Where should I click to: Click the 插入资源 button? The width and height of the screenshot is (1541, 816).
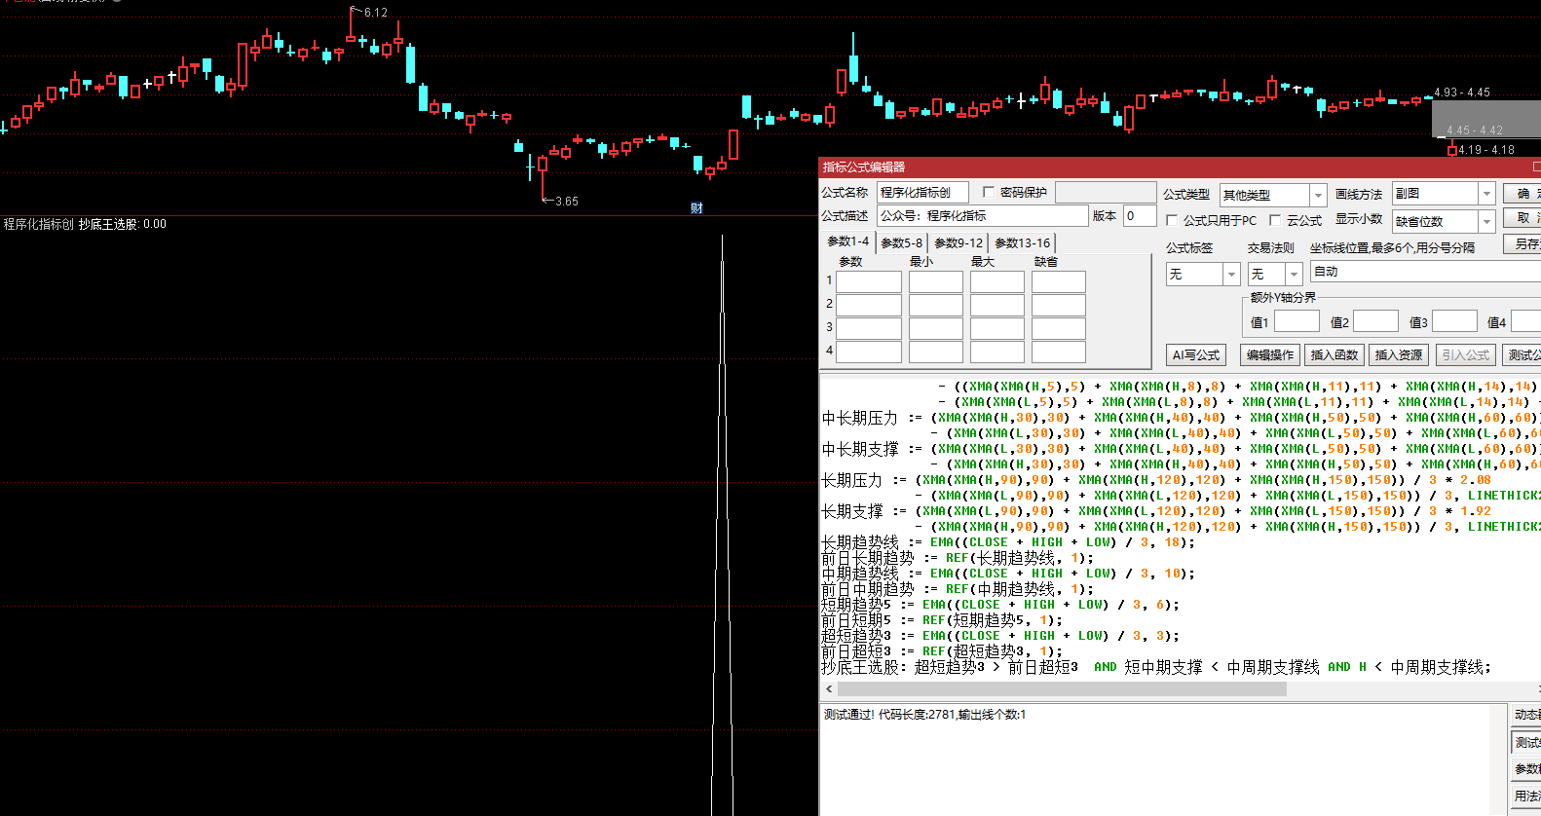coord(1398,355)
